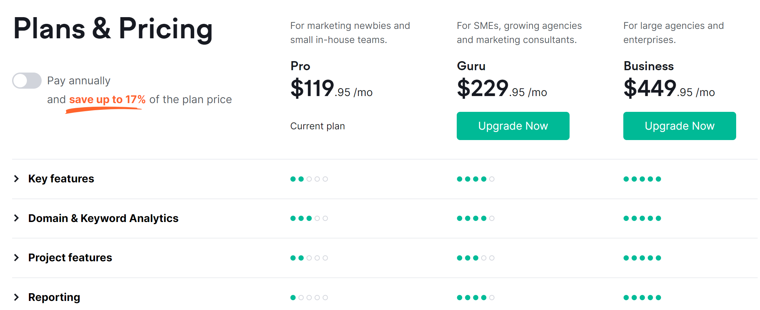The width and height of the screenshot is (760, 310).
Task: Open the Reporting row label
Action: click(x=54, y=297)
